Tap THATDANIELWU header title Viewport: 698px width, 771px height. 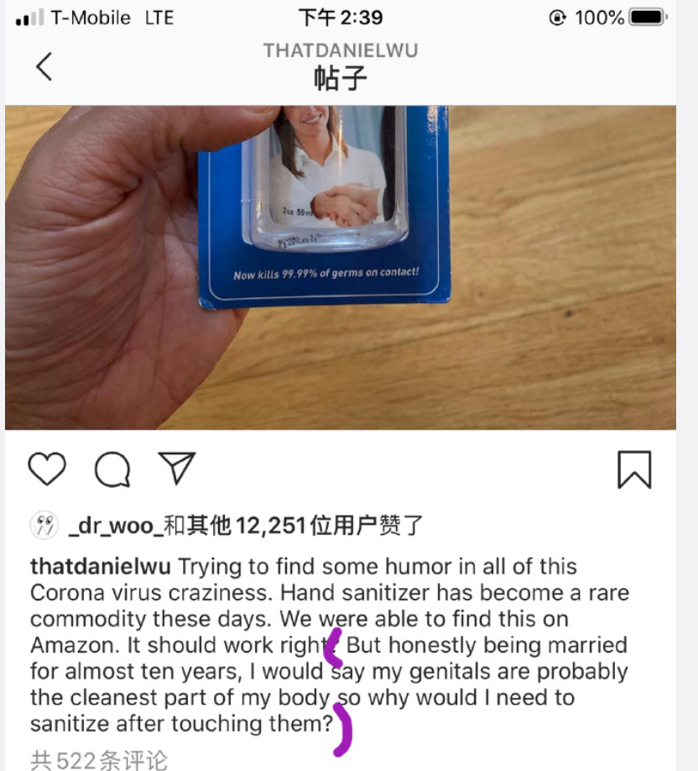(x=341, y=50)
